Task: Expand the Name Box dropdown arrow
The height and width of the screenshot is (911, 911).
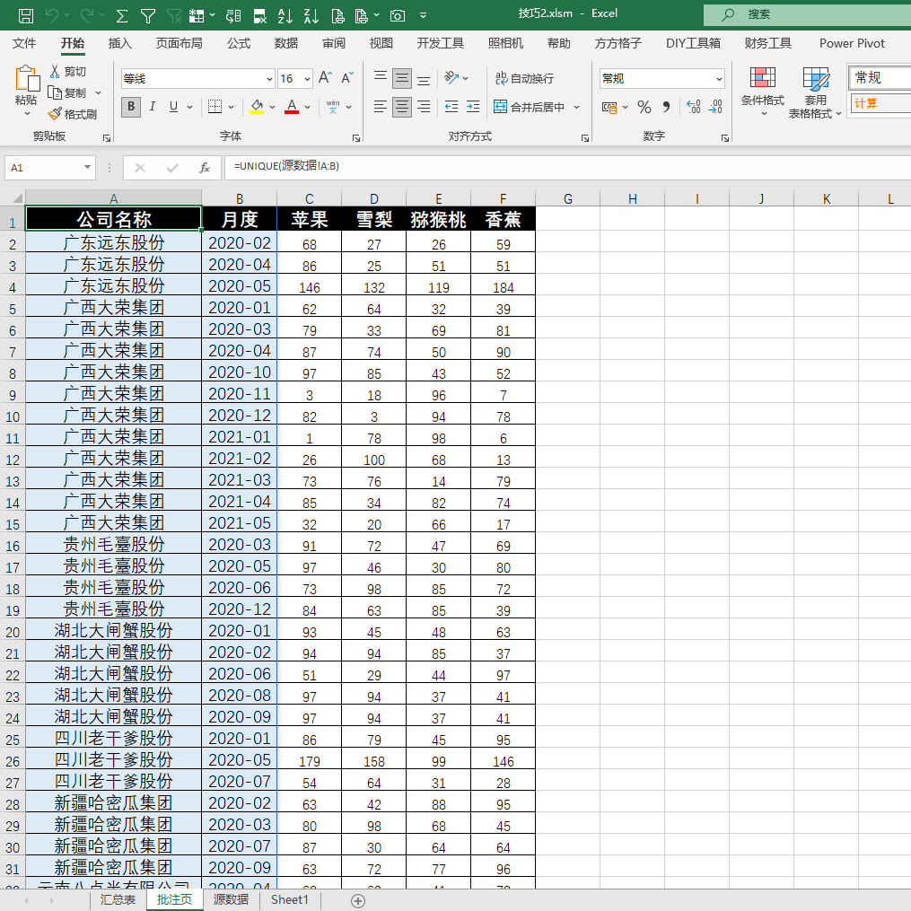Action: click(87, 167)
